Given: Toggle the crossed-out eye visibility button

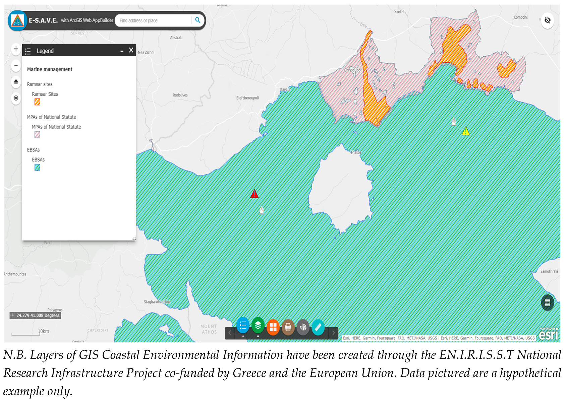Looking at the screenshot, I should (547, 20).
